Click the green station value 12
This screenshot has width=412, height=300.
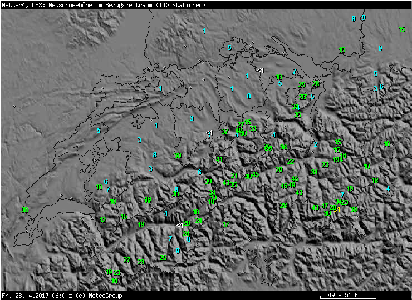pyautogui.click(x=103, y=220)
